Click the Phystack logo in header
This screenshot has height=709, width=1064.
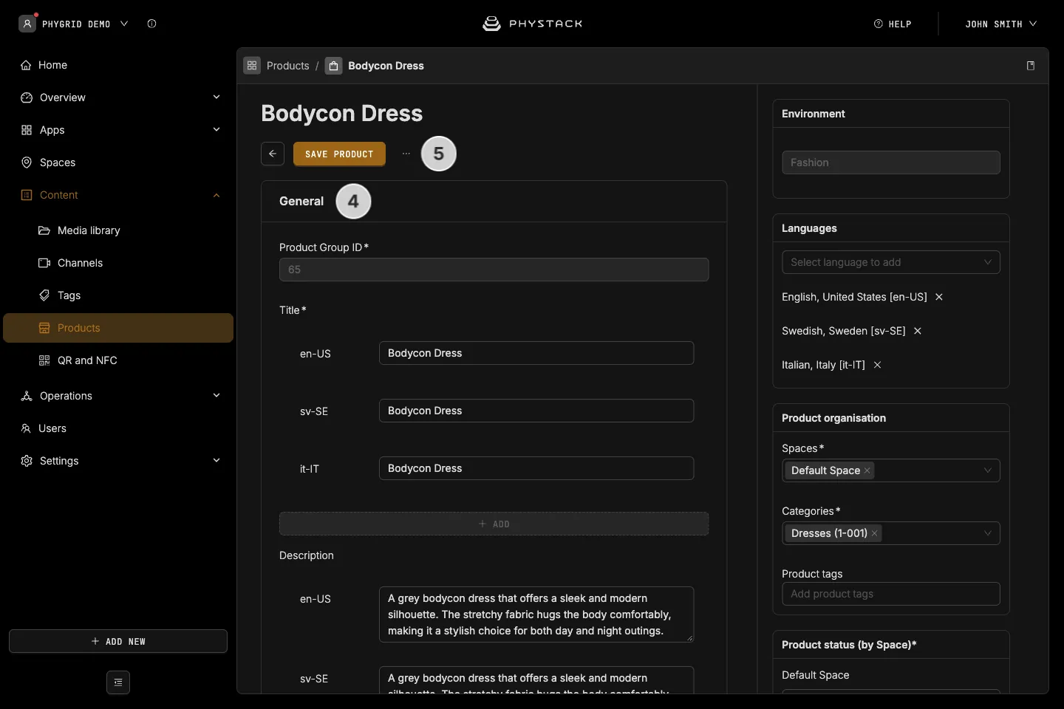point(532,24)
